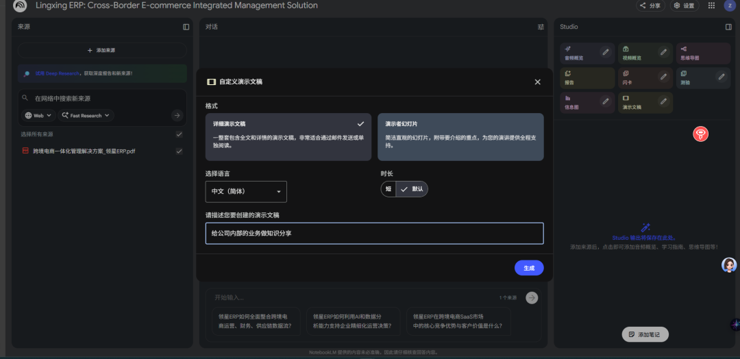The image size is (740, 359).
Task: Click 添加来源 add source button
Action: (x=102, y=50)
